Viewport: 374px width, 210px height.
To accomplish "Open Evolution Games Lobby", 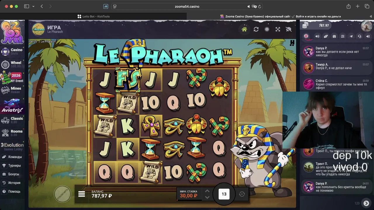I will (12, 147).
